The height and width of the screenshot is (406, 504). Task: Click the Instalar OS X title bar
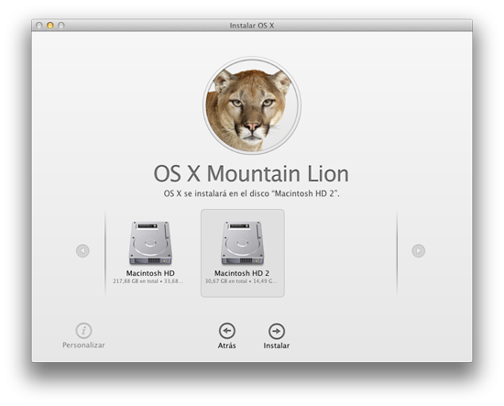pos(252,26)
